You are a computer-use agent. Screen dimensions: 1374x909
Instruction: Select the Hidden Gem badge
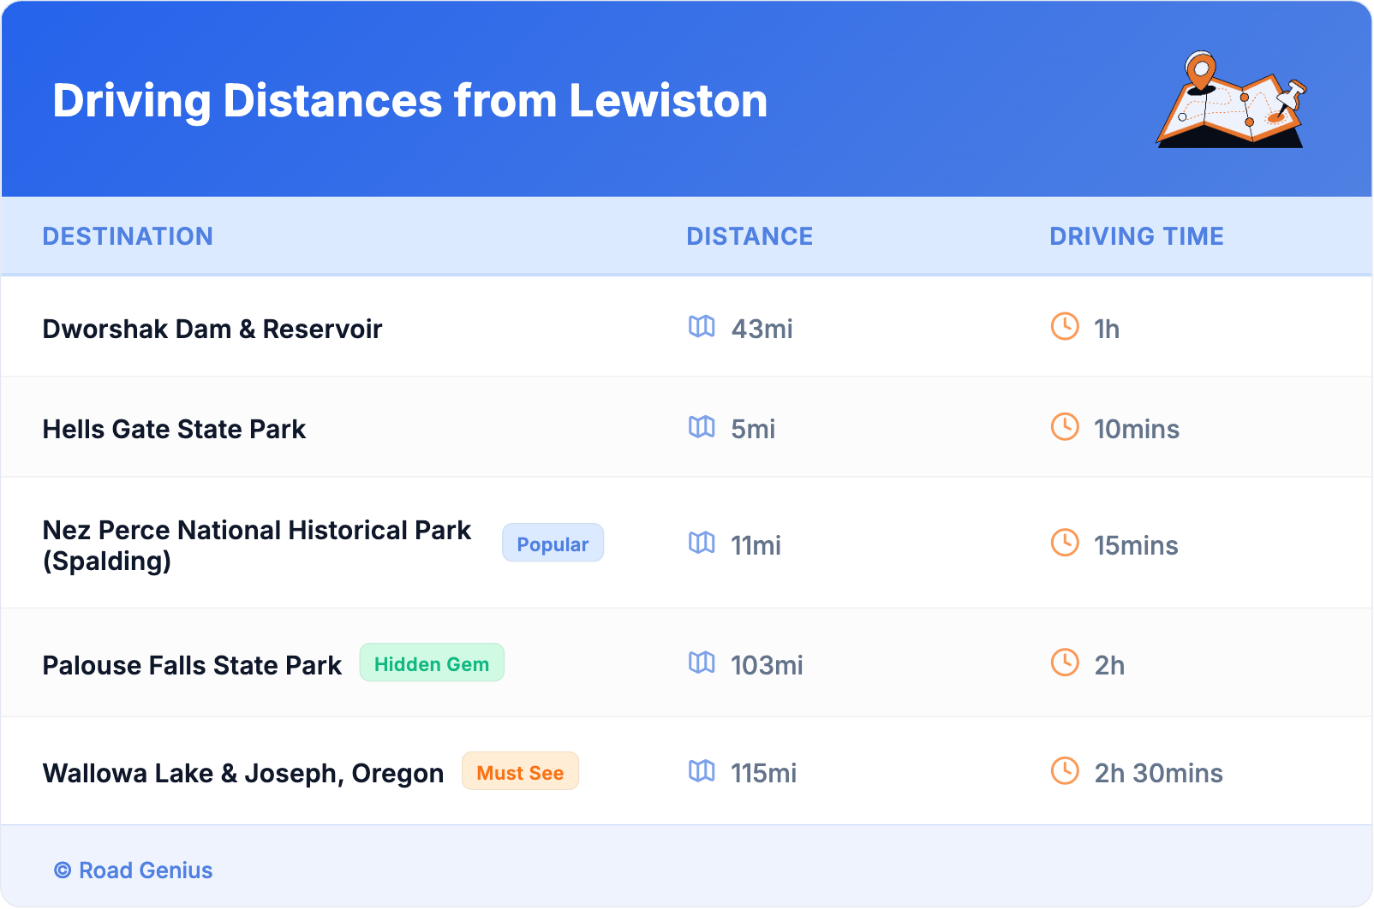tap(432, 663)
